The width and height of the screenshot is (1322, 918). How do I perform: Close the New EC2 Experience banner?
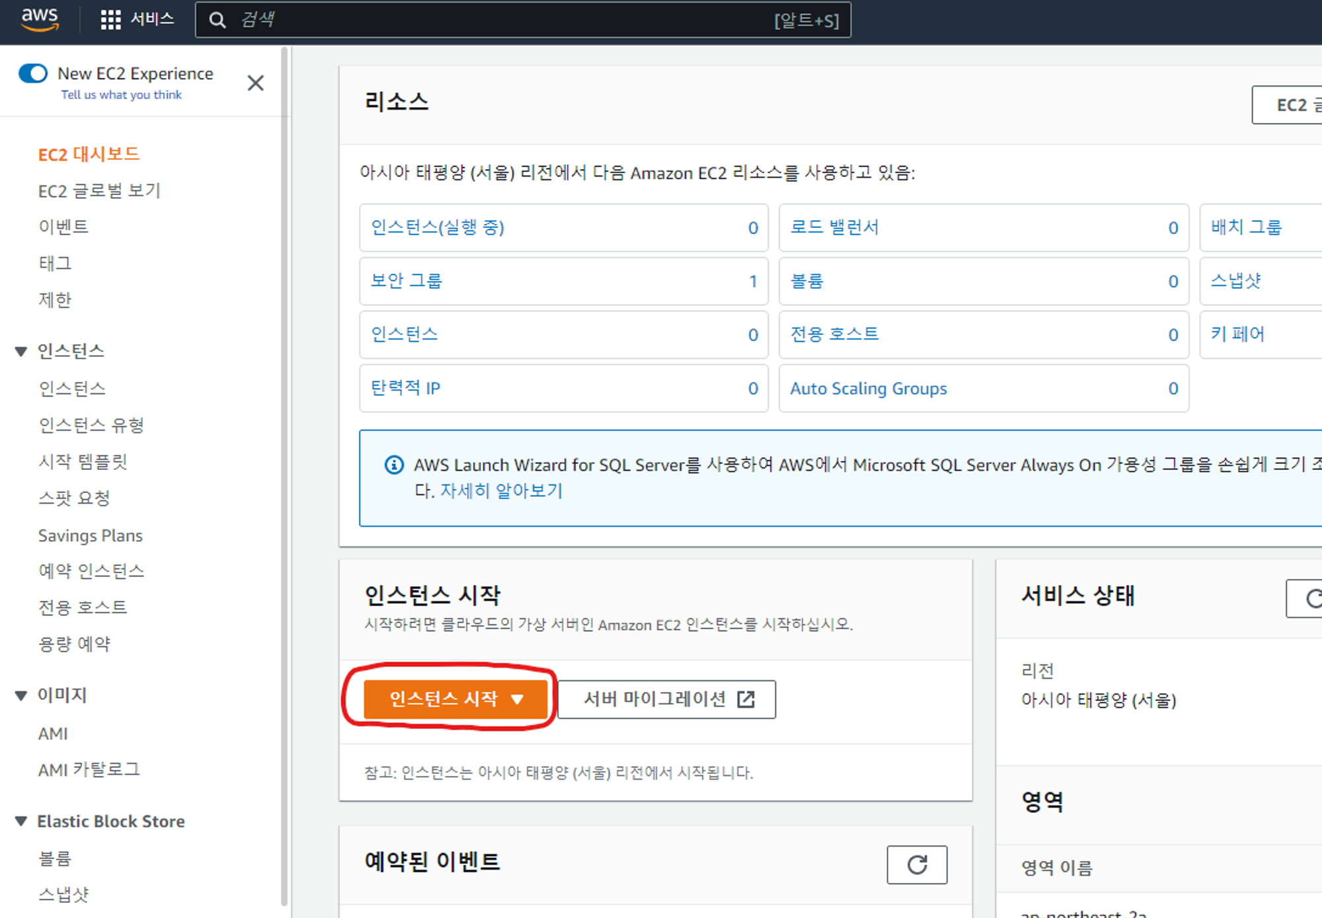[255, 83]
